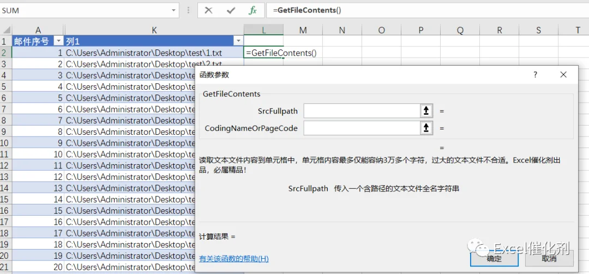Click the 函数参数 dialog title
589x274 pixels.
pos(214,75)
